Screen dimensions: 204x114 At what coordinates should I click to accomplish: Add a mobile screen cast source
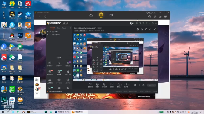coord(105,85)
